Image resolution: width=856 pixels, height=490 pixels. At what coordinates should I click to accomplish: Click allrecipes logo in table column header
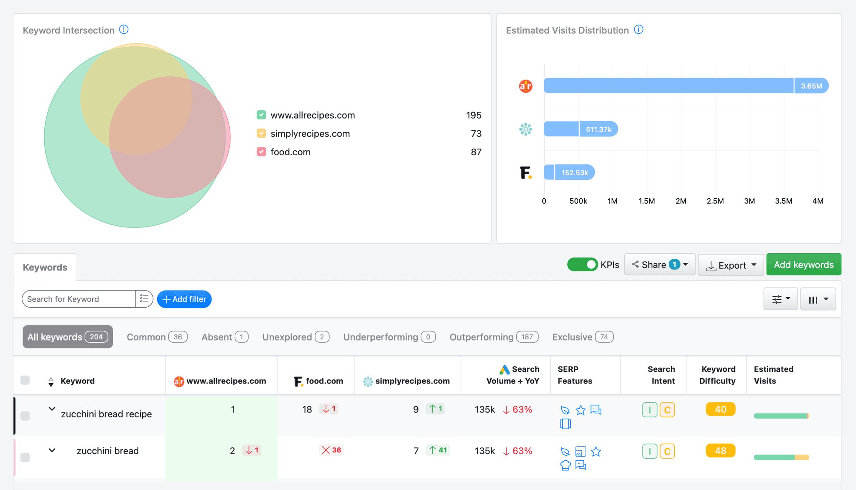[x=179, y=381]
